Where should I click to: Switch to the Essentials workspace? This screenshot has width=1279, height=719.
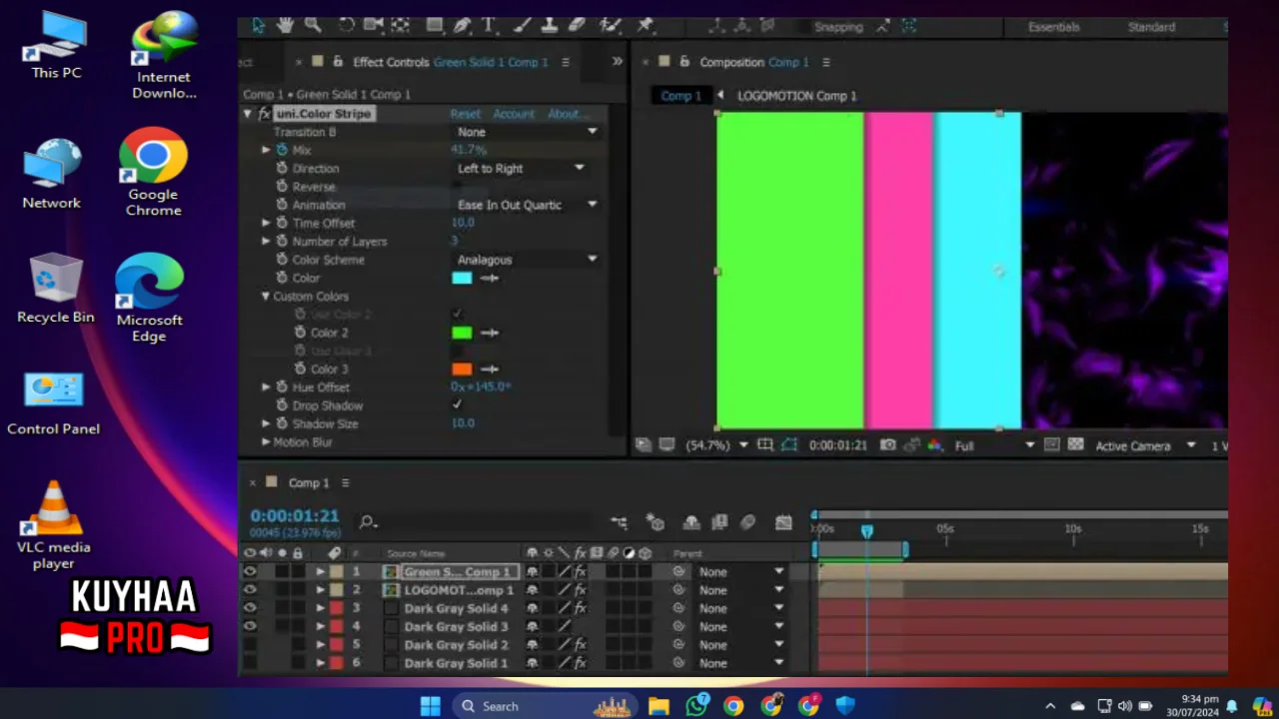[x=1053, y=27]
